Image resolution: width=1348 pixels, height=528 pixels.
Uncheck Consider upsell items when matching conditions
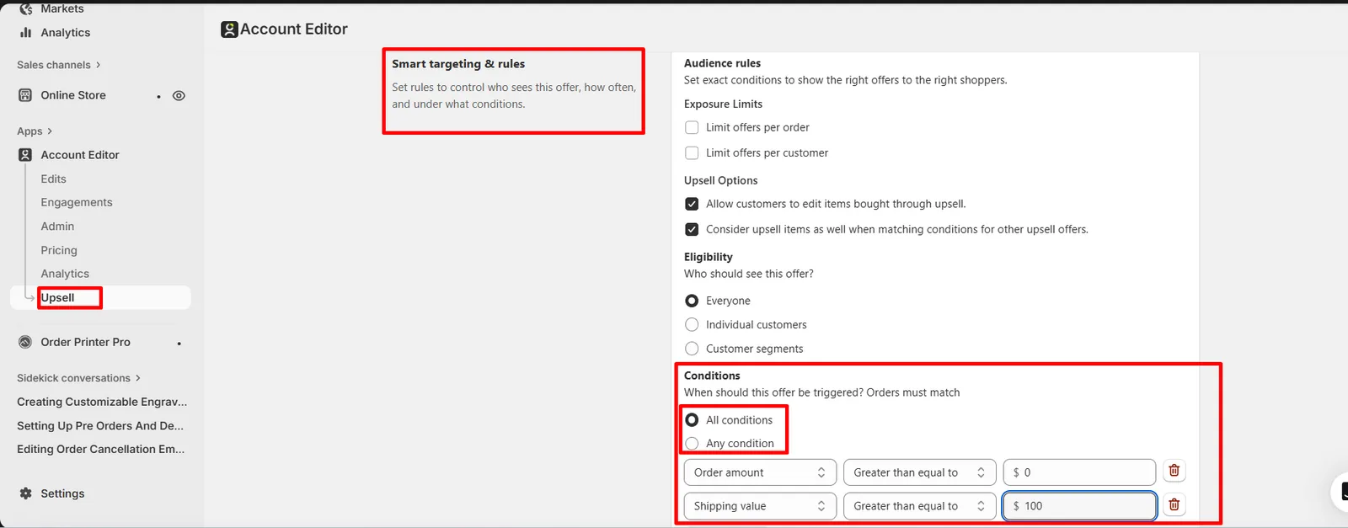(x=692, y=229)
